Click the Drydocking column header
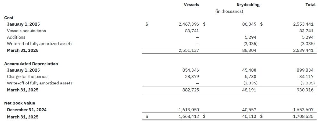The image size is (318, 124). 248,5
